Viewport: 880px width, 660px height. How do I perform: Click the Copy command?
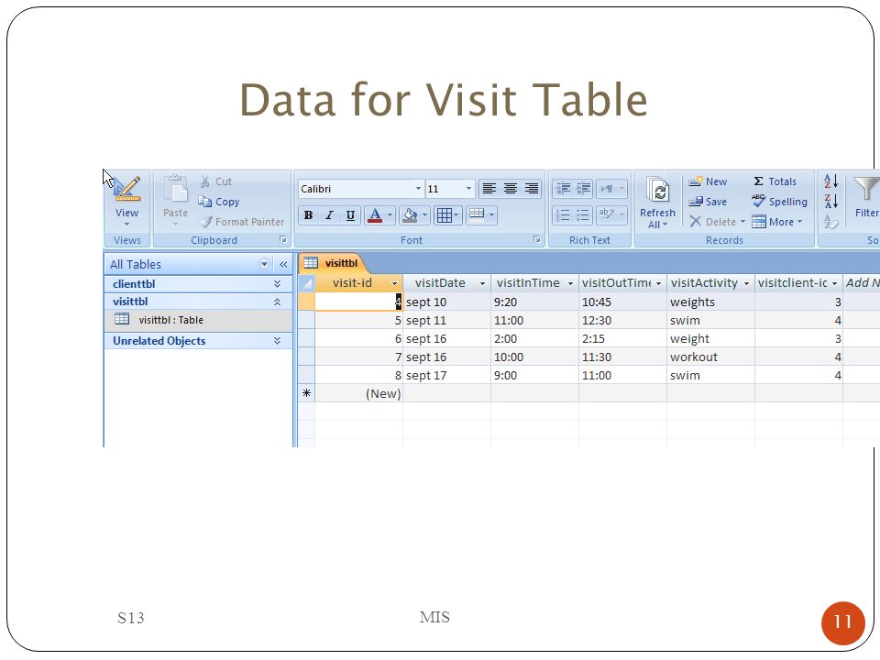[219, 202]
